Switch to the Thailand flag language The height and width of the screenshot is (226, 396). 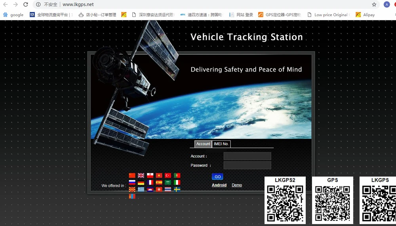point(168,190)
